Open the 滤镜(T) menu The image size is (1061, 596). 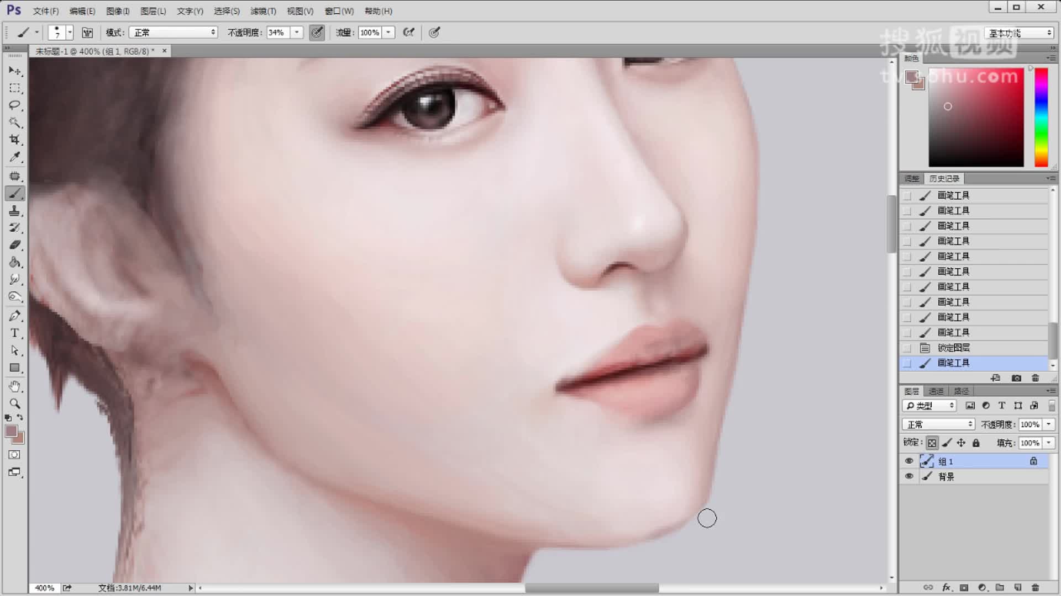click(x=263, y=11)
